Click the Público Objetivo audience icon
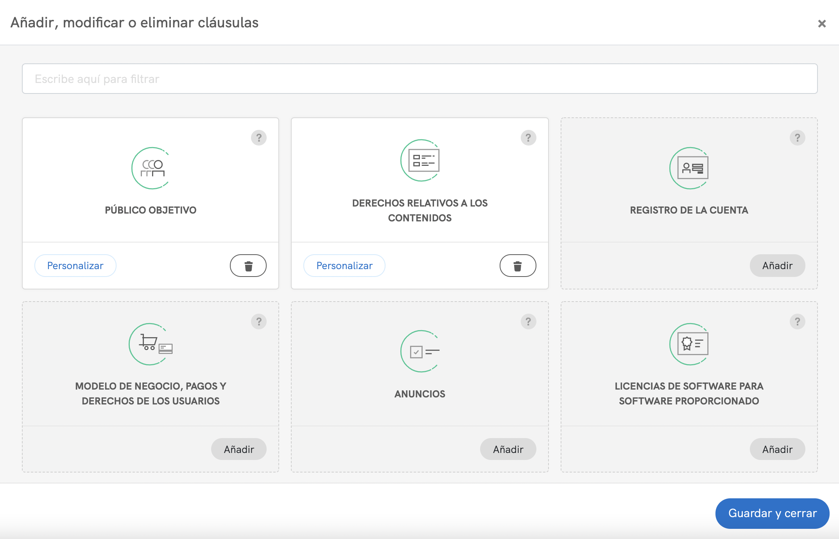The width and height of the screenshot is (839, 539). tap(151, 168)
